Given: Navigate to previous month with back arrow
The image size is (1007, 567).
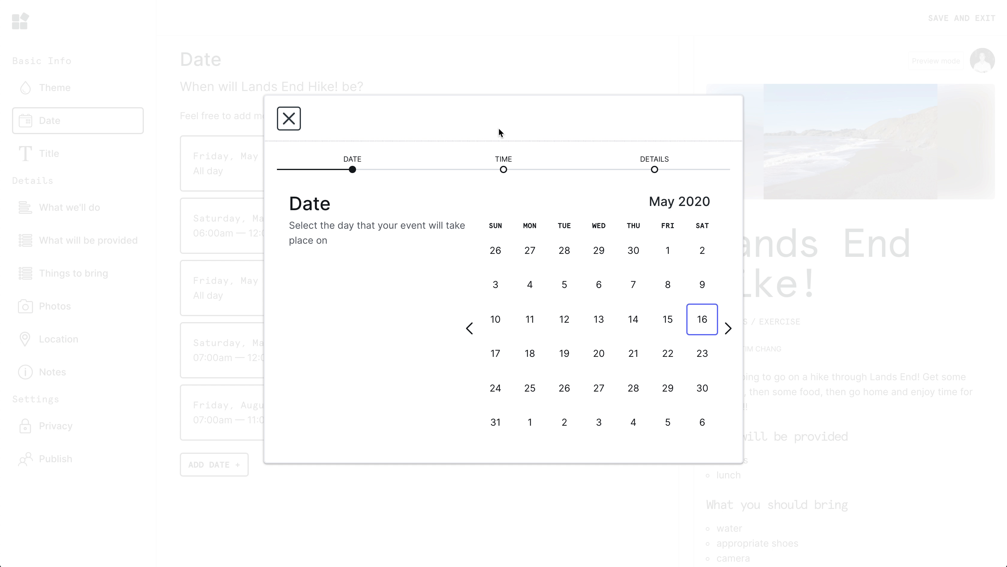Looking at the screenshot, I should click(x=470, y=328).
